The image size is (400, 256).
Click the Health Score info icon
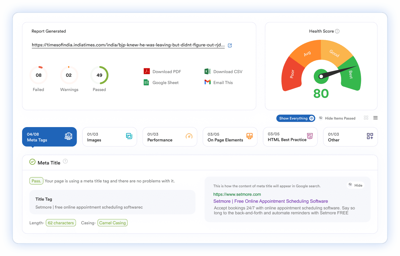click(337, 31)
